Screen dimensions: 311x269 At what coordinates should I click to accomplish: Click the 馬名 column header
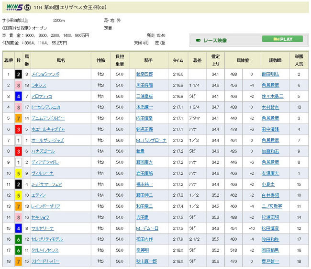coord(61,61)
